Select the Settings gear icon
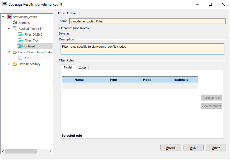The height and width of the screenshot is (160, 230). (15, 23)
